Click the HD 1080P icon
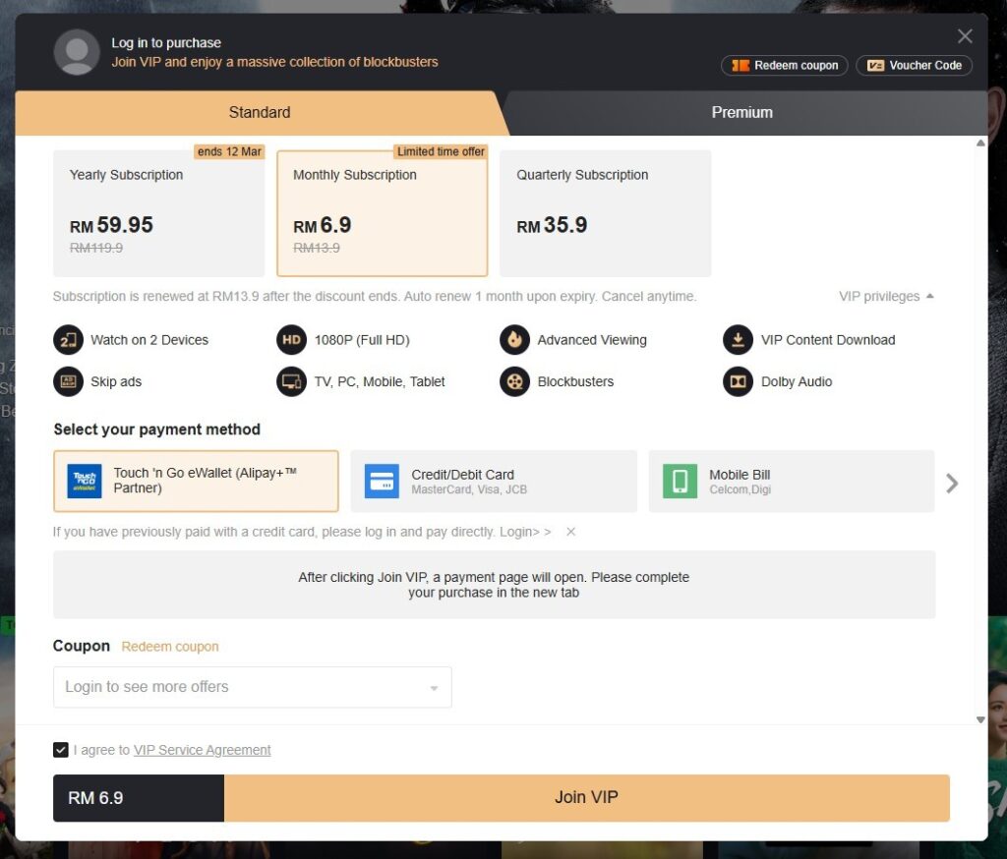Viewport: 1007px width, 859px height. coord(292,340)
